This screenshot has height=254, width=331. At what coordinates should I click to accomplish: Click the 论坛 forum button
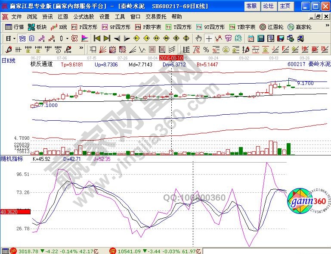pos(268,6)
